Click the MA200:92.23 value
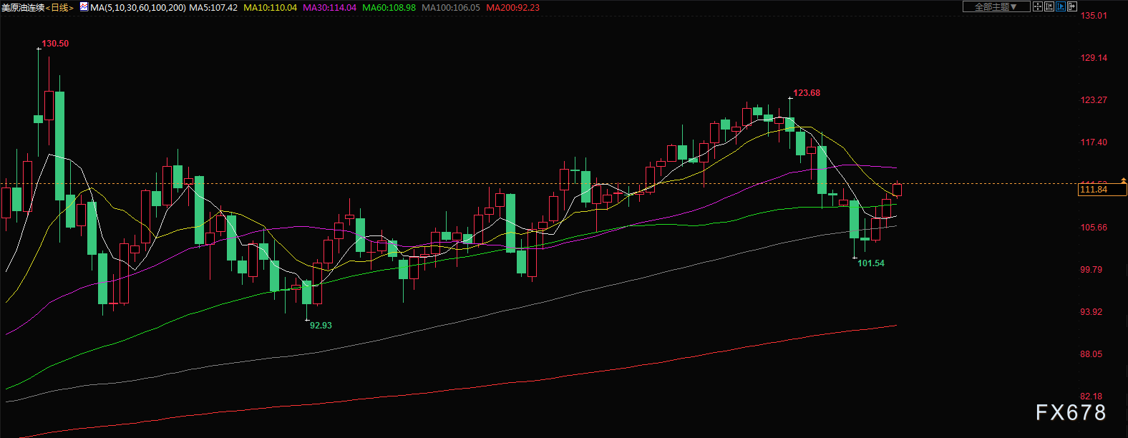The image size is (1128, 438). [x=513, y=7]
